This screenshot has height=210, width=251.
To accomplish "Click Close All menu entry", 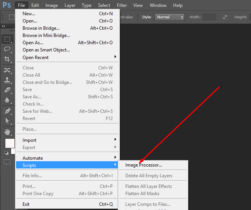I will click(67, 75).
